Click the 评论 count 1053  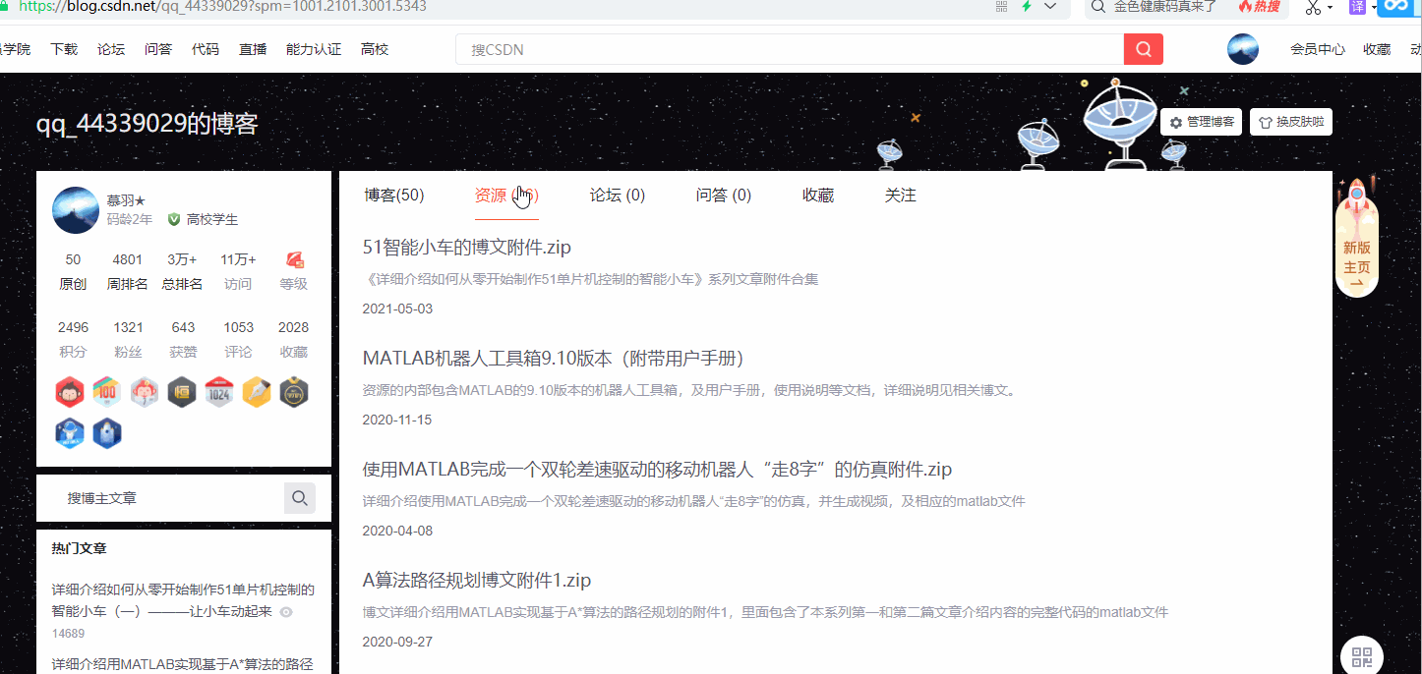tap(238, 327)
